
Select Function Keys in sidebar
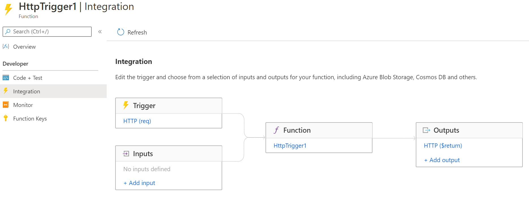click(x=30, y=119)
